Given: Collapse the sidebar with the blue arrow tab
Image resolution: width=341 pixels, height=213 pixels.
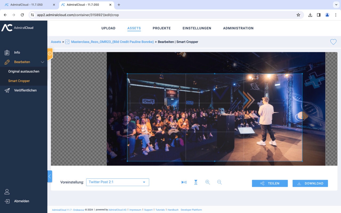Looking at the screenshot, I should [50, 176].
